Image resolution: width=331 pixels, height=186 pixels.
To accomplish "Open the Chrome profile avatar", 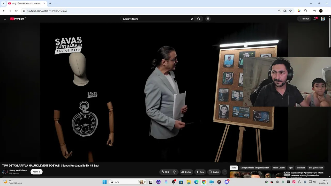I will tap(321, 11).
